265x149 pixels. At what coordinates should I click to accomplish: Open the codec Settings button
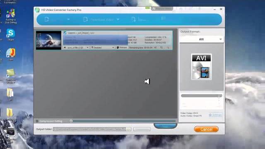click(x=215, y=115)
